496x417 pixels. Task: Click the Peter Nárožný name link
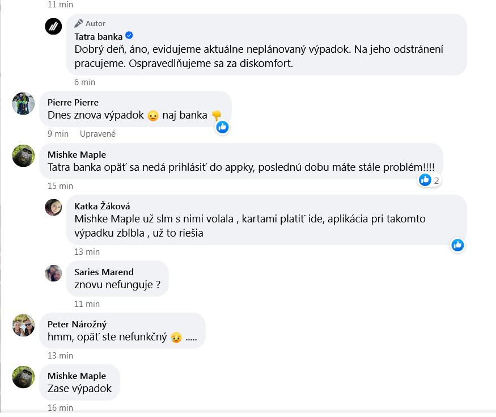coord(77,324)
